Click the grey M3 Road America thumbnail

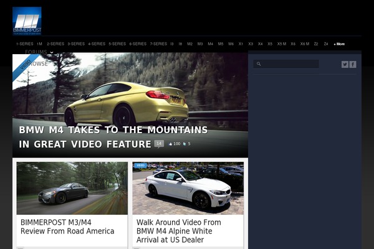click(x=72, y=188)
